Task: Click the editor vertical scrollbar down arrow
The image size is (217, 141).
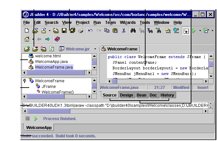Action: (x=211, y=76)
